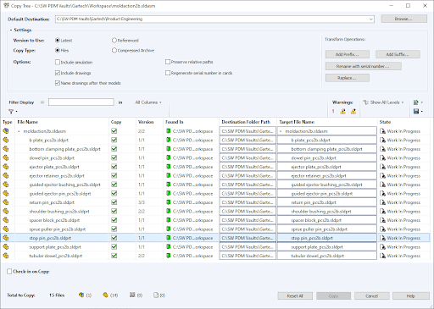Click the second warning navigation icon

tap(353, 112)
